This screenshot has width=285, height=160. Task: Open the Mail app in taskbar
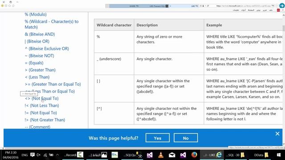(x=172, y=155)
